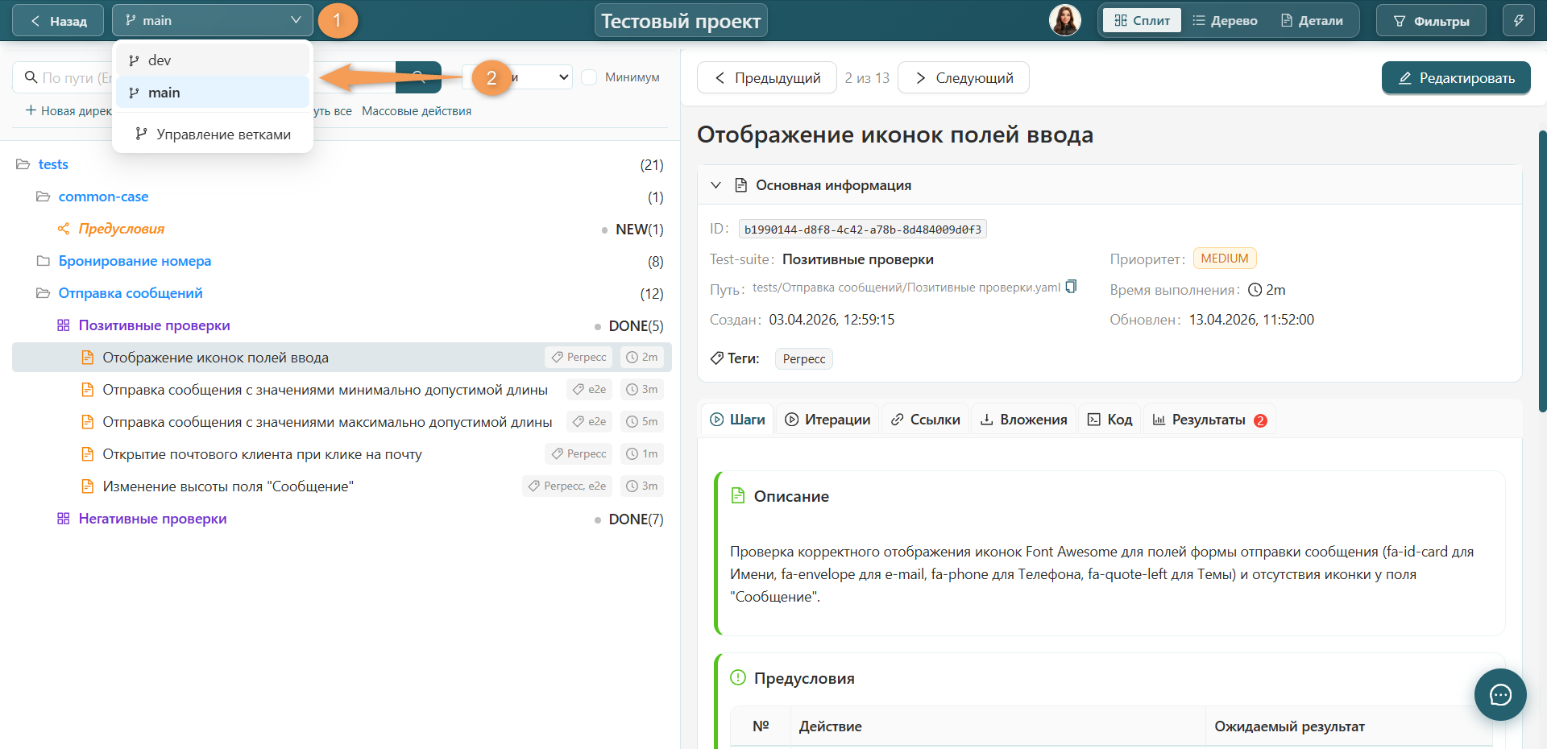Click the MEDIUM priority badge
The width and height of the screenshot is (1547, 749).
(1225, 259)
